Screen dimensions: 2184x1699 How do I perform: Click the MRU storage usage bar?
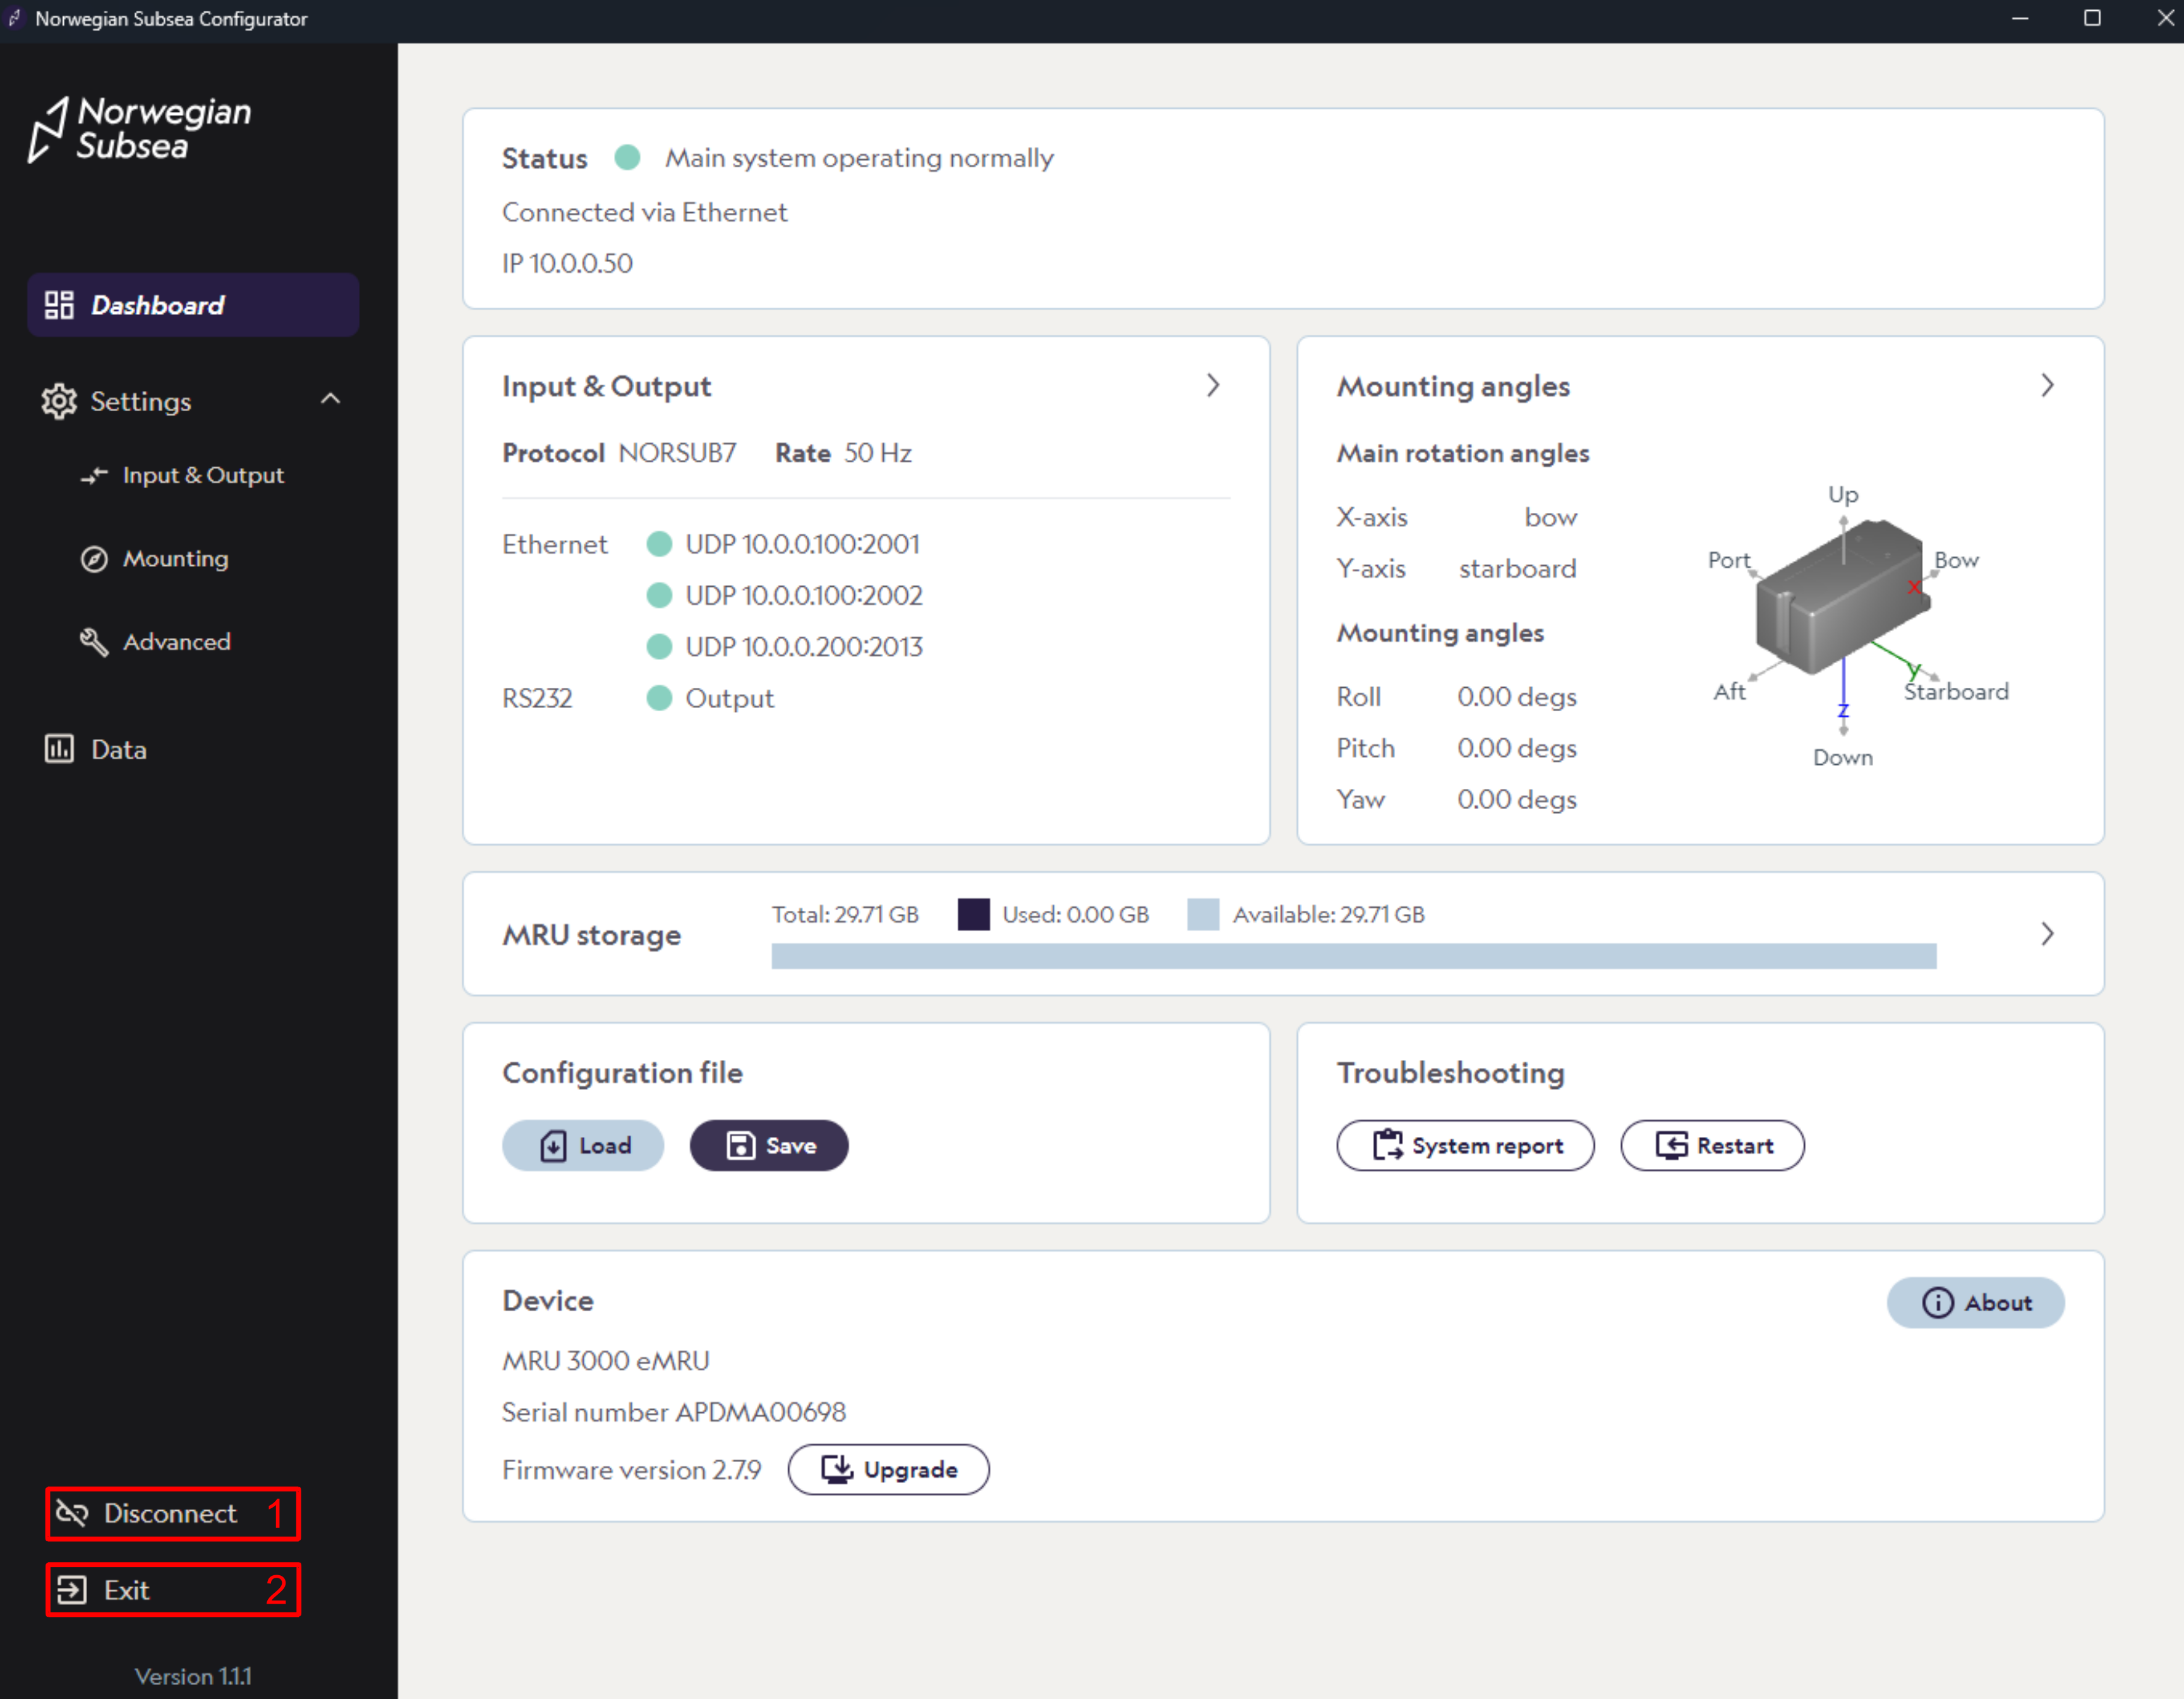tap(1353, 956)
